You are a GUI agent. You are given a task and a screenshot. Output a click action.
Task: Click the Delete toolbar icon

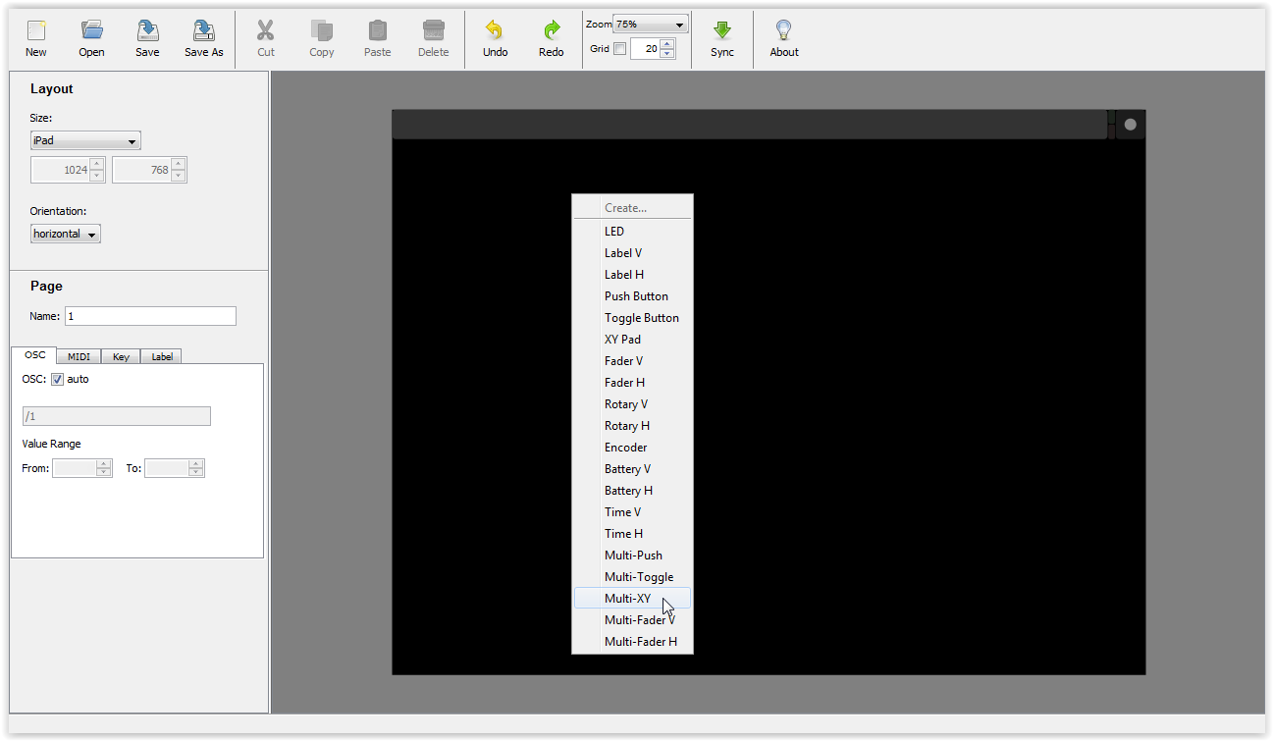(434, 30)
